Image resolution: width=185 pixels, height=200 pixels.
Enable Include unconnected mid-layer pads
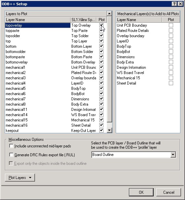pos(11,146)
